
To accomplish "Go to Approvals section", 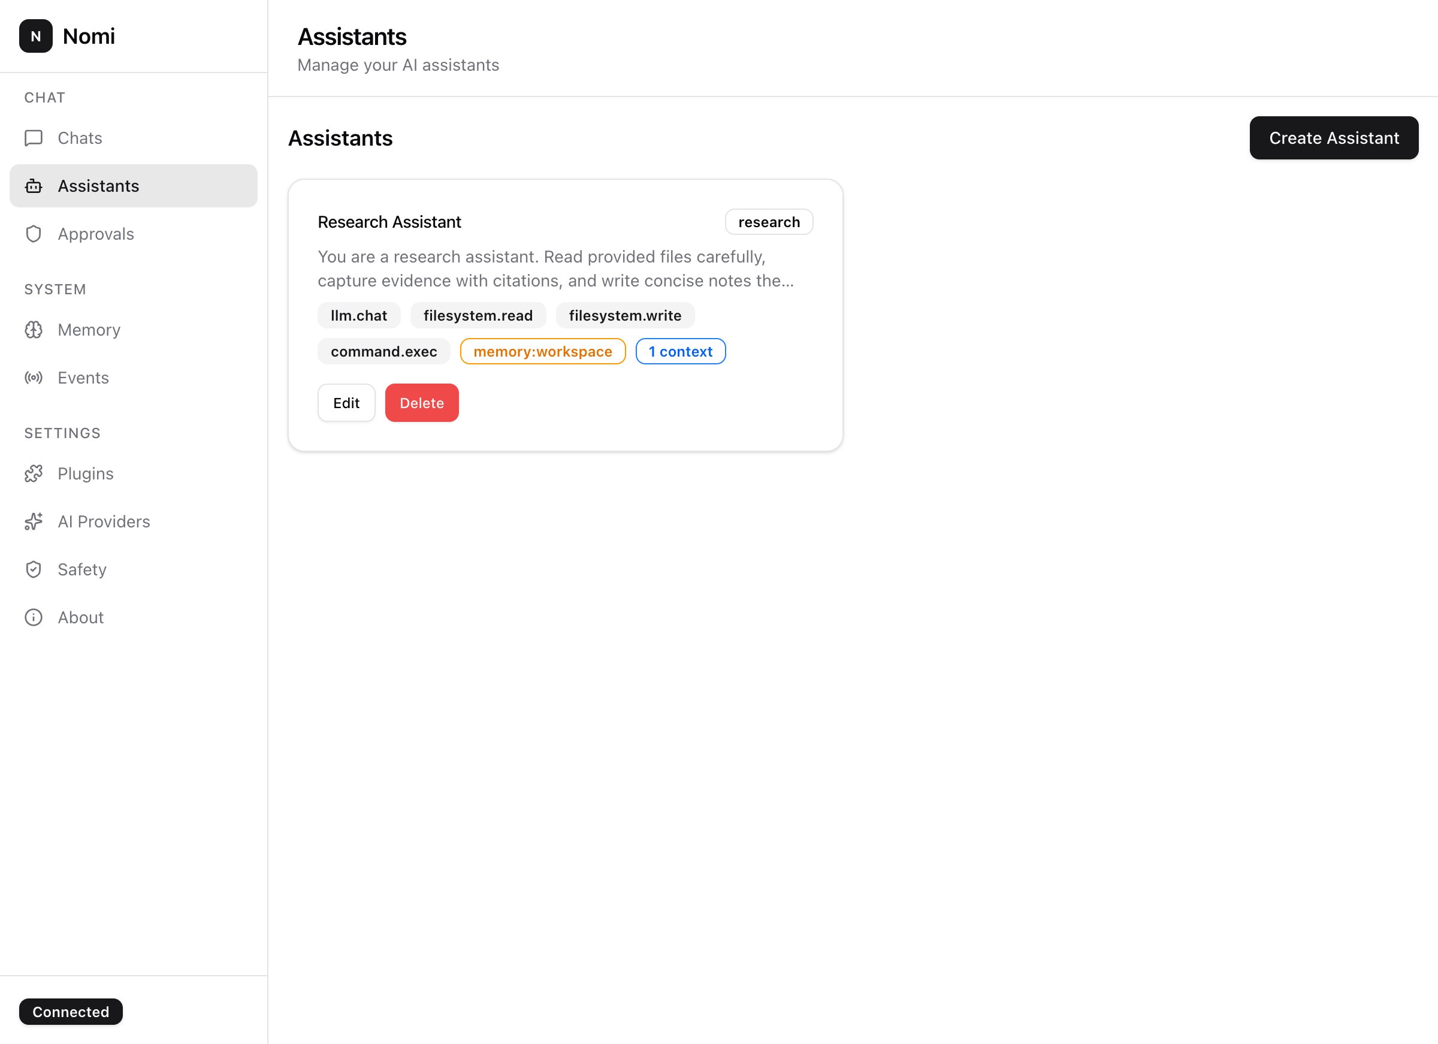I will coord(134,233).
